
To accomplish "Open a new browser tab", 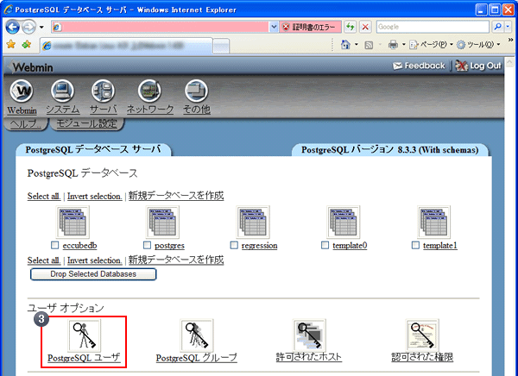I will tap(221, 47).
